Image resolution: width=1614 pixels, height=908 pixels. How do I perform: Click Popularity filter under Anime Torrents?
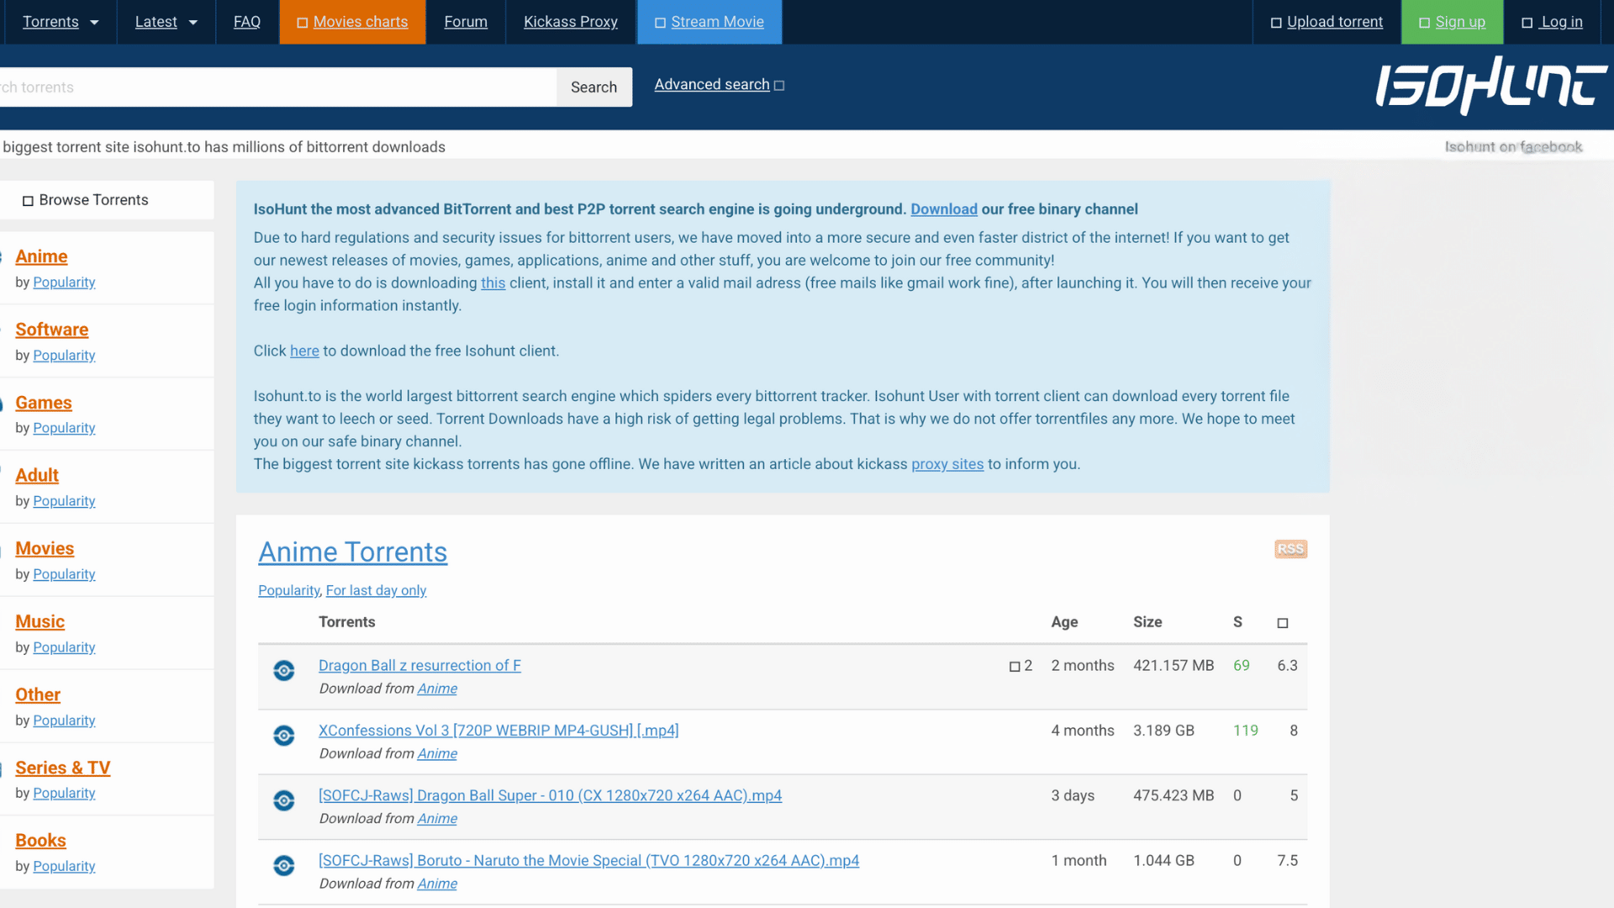[289, 590]
